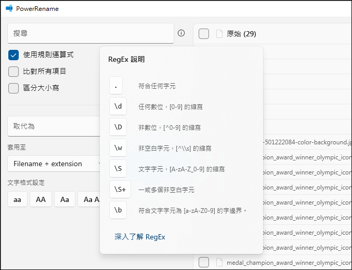Screen dimensions: 352x270
Task: Insert the \S token button
Action: click(118, 169)
